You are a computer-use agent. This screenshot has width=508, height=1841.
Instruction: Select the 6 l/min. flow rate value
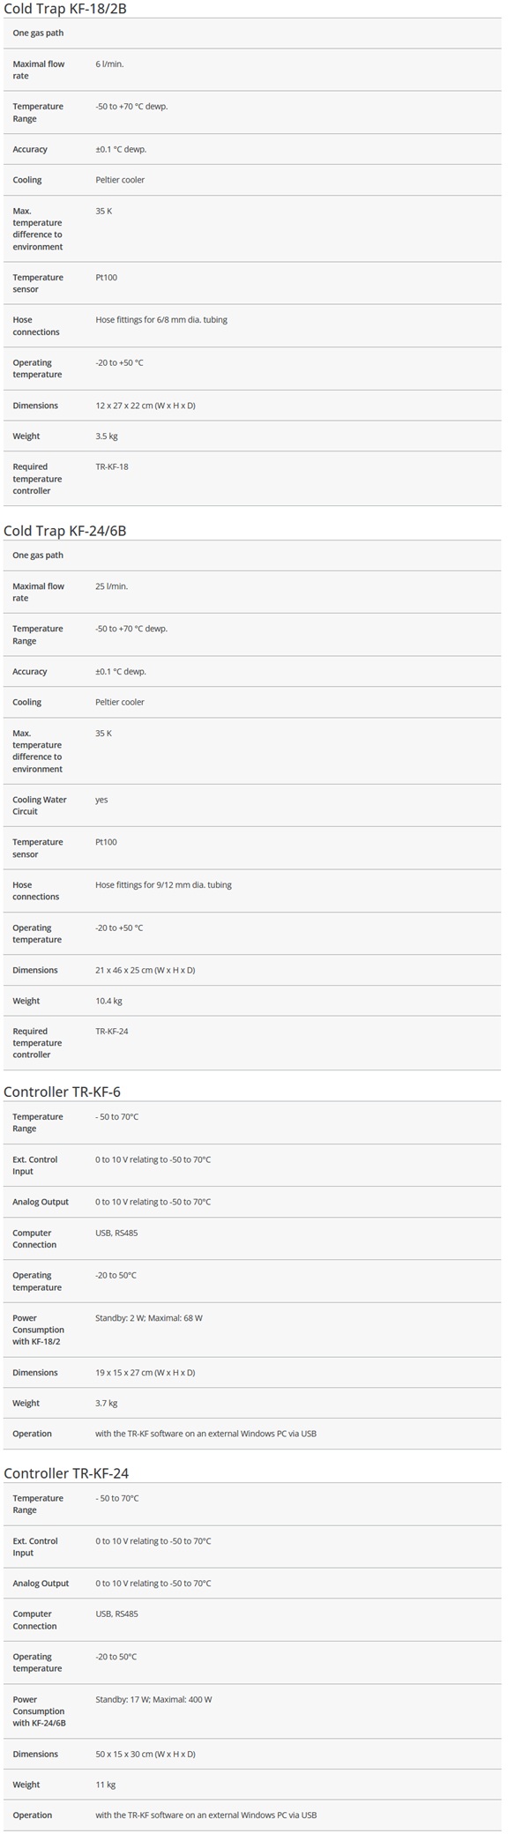coord(109,64)
